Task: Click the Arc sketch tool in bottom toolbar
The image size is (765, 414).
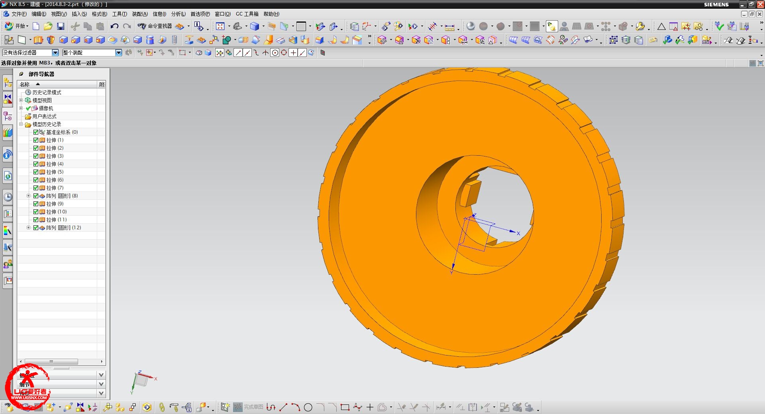Action: click(x=296, y=407)
